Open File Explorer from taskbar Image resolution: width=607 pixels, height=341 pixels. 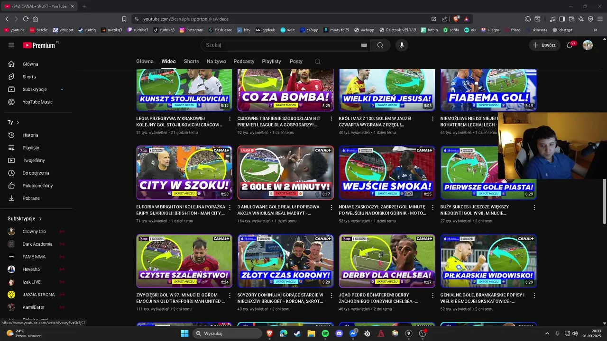click(x=311, y=333)
